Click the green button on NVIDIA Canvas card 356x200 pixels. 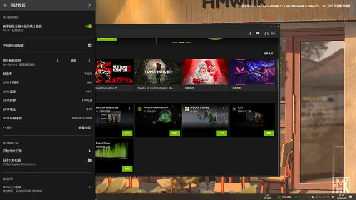pos(221,133)
